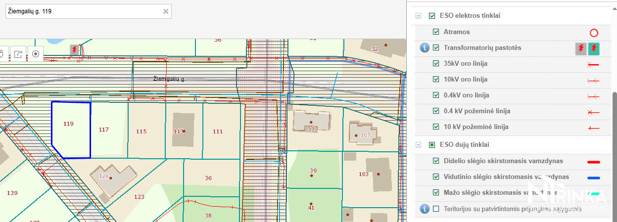This screenshot has width=617, height=222.
Task: Click the gray transformer legend symbol
Action: (x=580, y=48)
